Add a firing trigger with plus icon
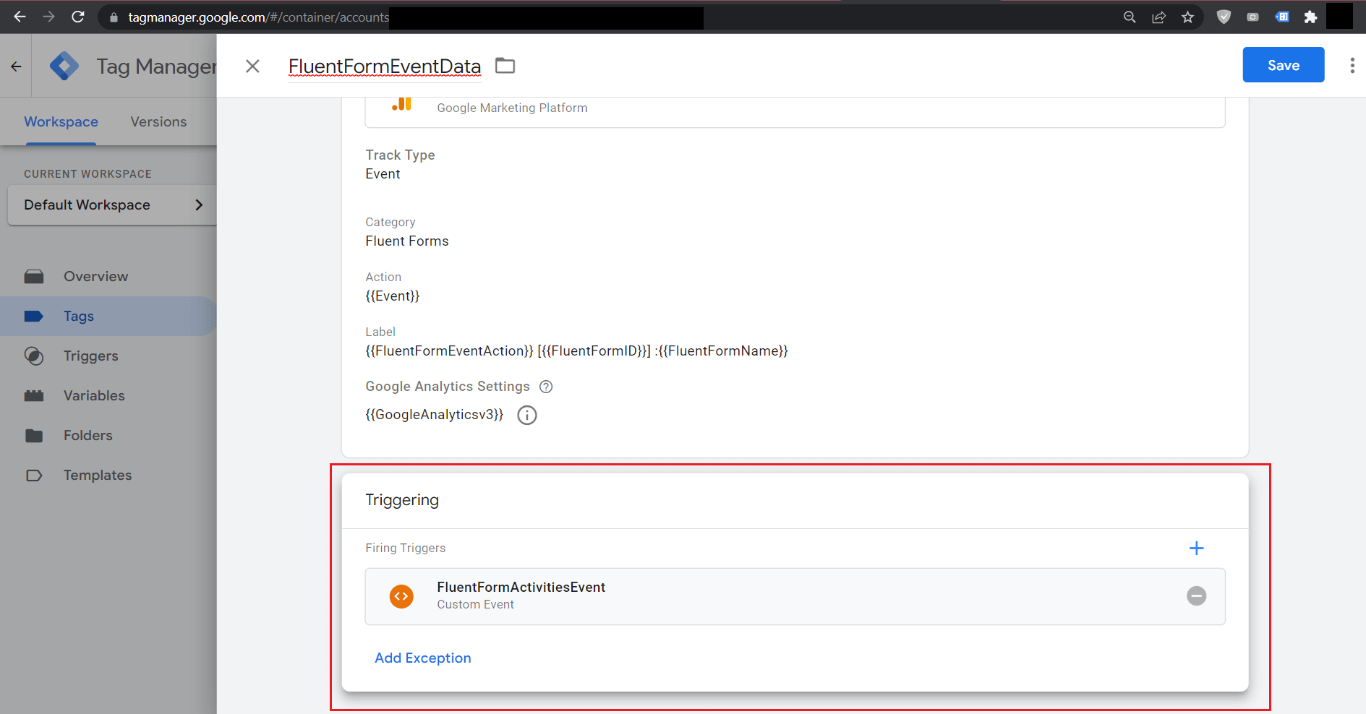 1196,549
